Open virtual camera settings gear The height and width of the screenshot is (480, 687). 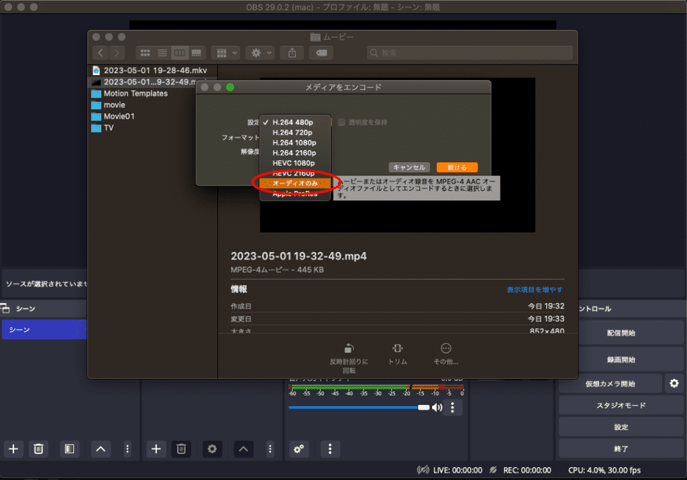pos(674,383)
